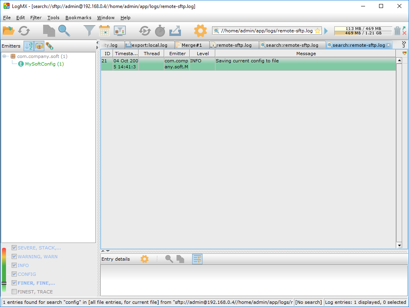Uncheck SEVERE, STACK level checkbox
Image resolution: width=409 pixels, height=307 pixels.
(14, 248)
